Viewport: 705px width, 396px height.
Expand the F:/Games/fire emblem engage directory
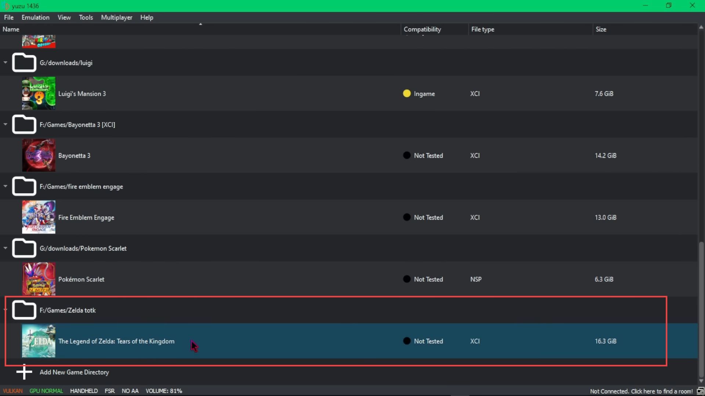click(6, 186)
